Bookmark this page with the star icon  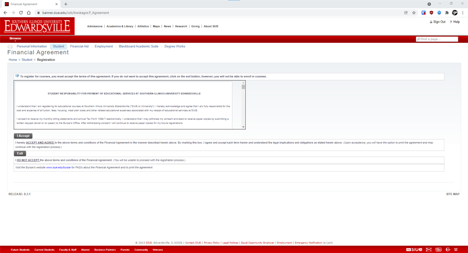414,13
